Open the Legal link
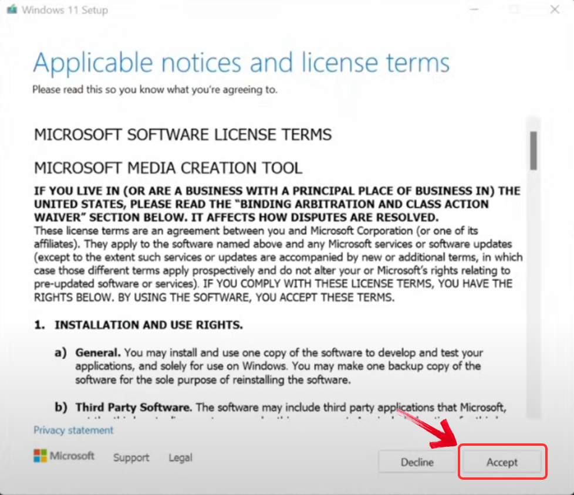 tap(180, 457)
